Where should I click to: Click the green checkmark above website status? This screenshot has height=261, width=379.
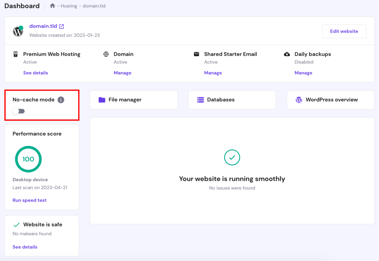(232, 157)
